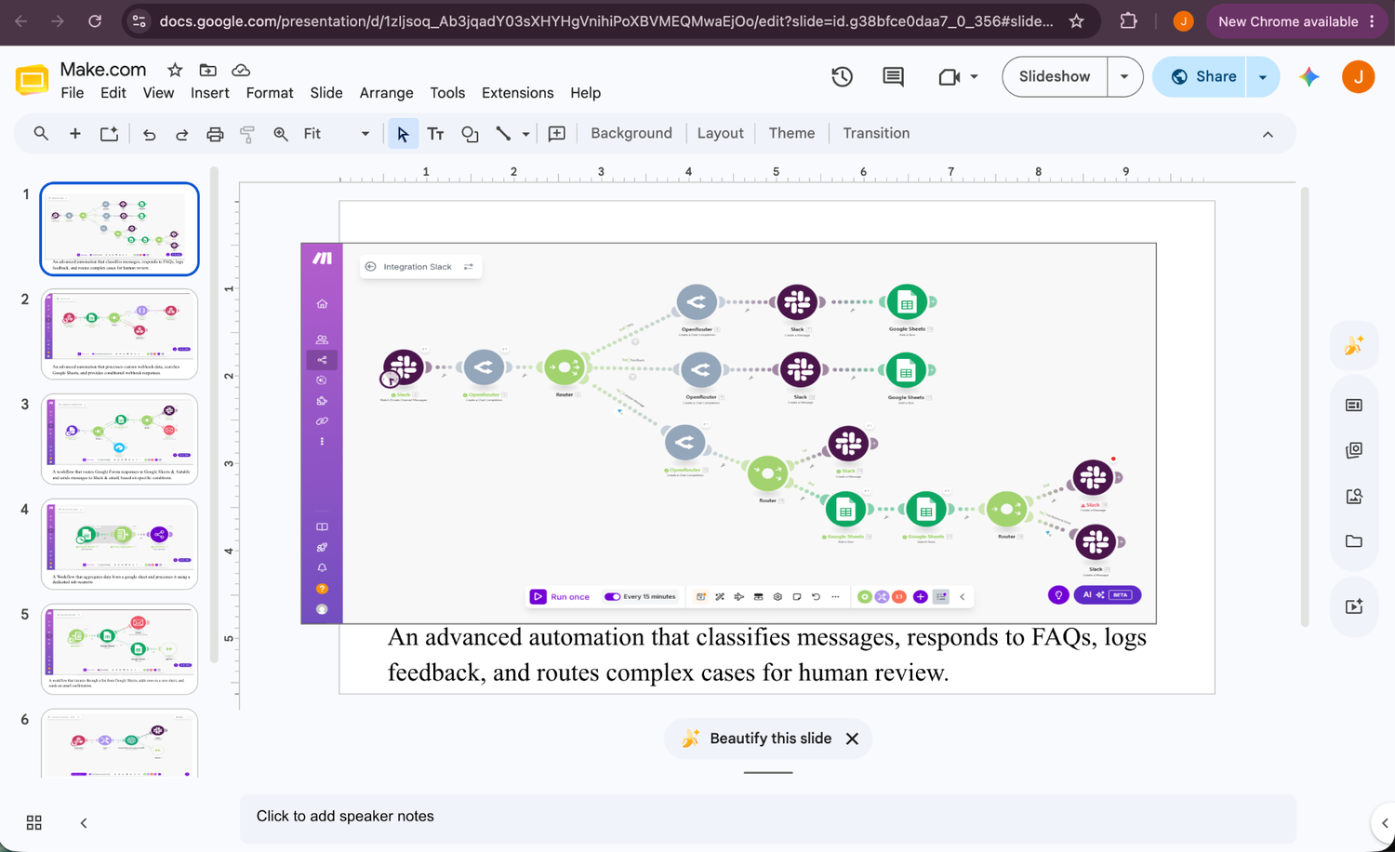This screenshot has height=852, width=1395.
Task: Open the version history clock icon
Action: [842, 77]
